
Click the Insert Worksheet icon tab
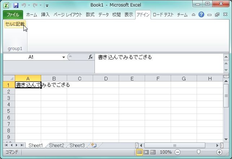[94, 145]
